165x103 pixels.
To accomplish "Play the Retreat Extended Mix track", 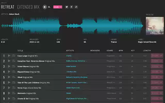I will click(45, 7).
